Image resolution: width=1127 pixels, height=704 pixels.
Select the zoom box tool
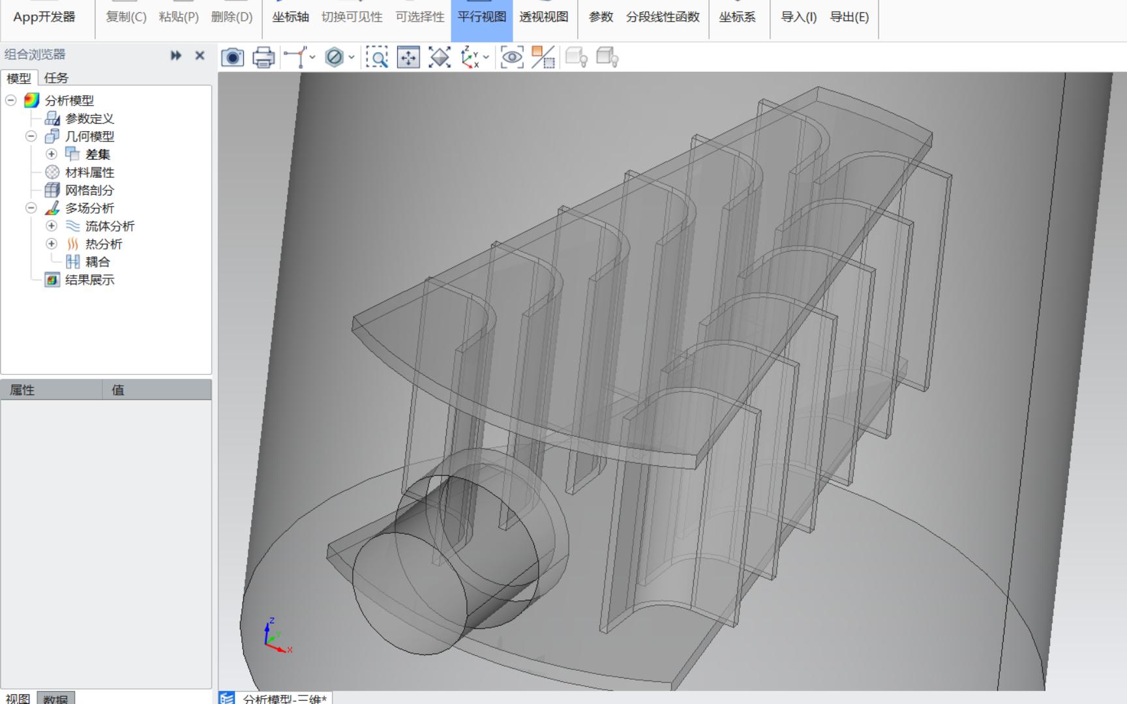click(x=378, y=57)
